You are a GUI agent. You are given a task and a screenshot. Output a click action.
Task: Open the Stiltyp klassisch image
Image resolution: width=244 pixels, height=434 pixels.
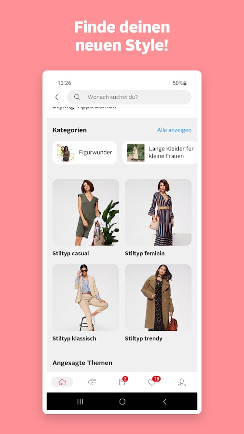pyautogui.click(x=86, y=298)
